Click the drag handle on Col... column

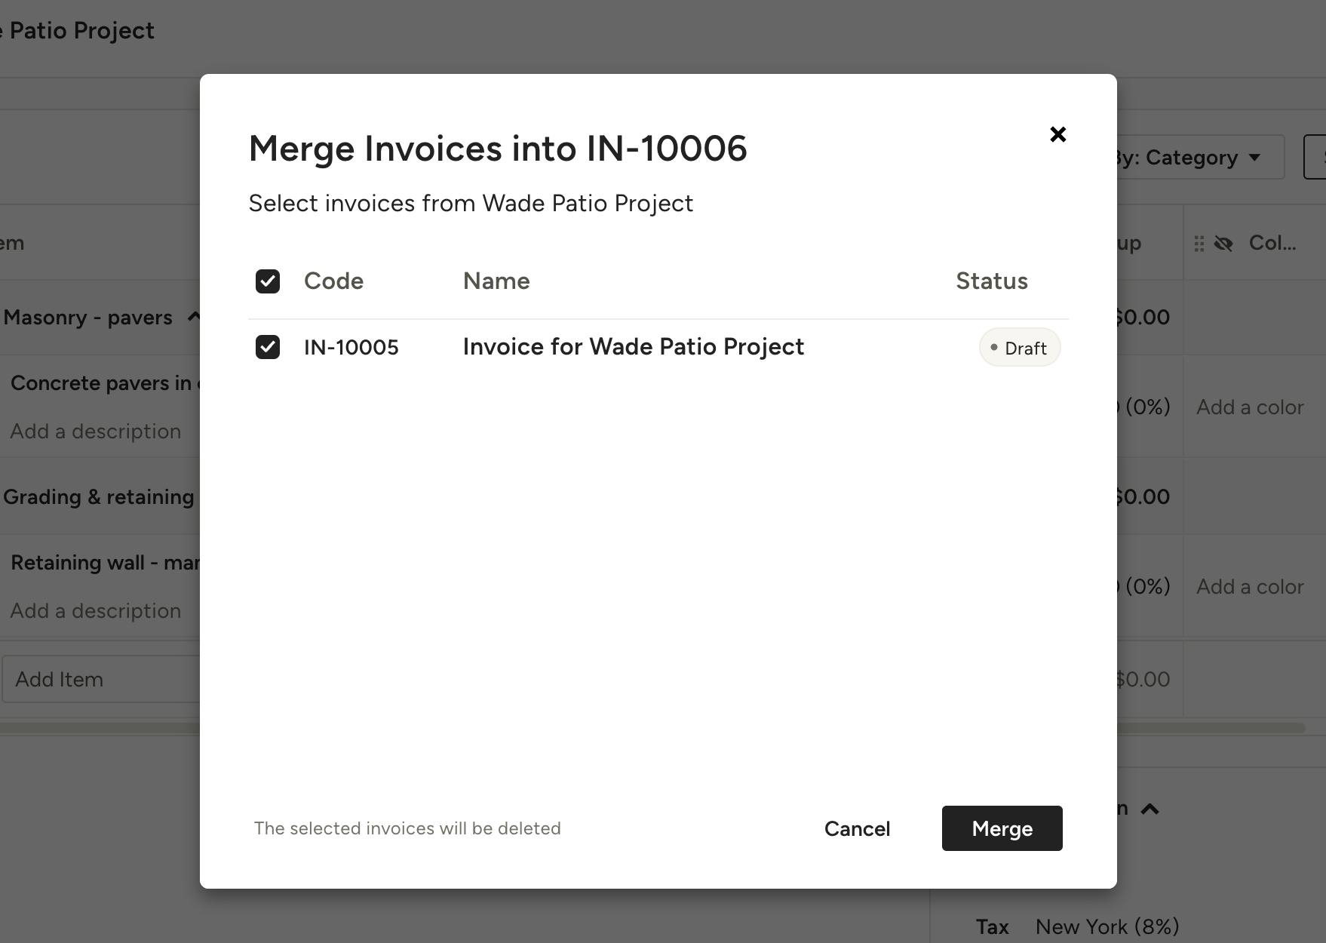(1199, 244)
